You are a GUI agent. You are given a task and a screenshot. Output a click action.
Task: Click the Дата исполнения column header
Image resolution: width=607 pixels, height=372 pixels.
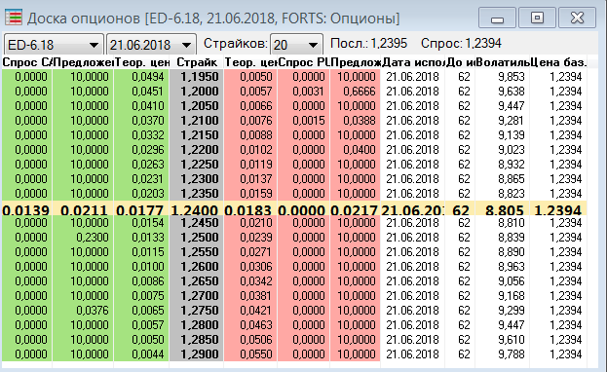click(413, 62)
